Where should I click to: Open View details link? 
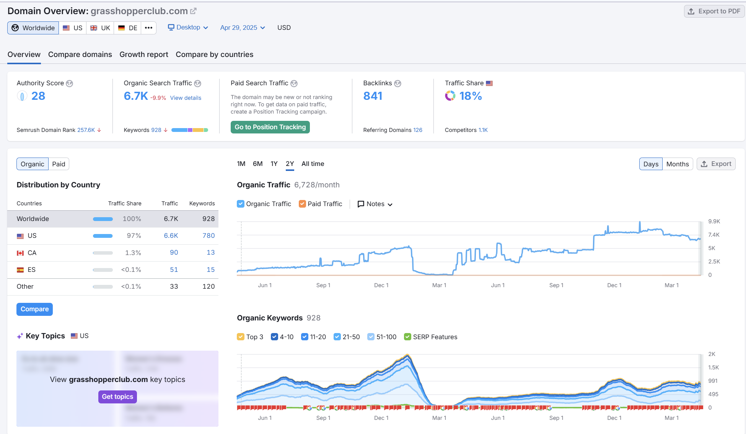click(x=186, y=98)
